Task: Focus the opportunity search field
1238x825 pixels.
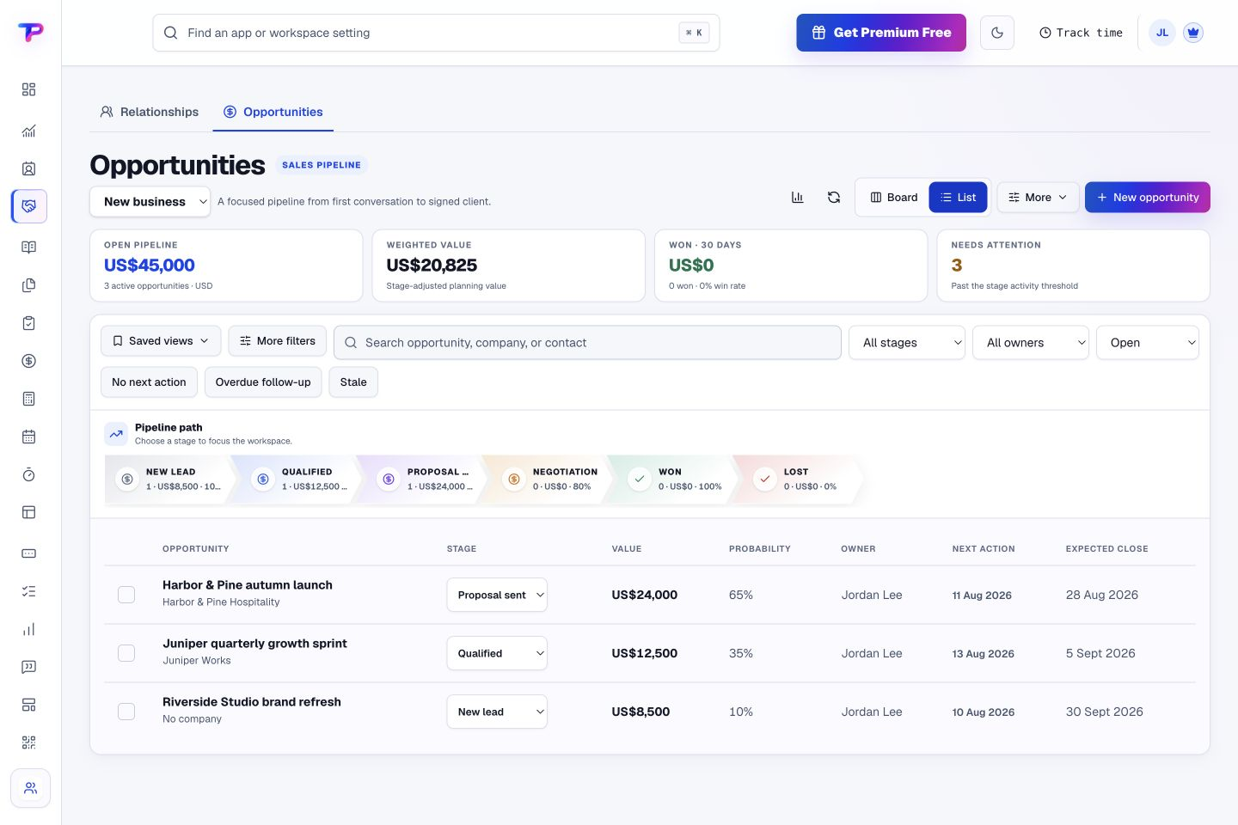Action: (x=587, y=342)
